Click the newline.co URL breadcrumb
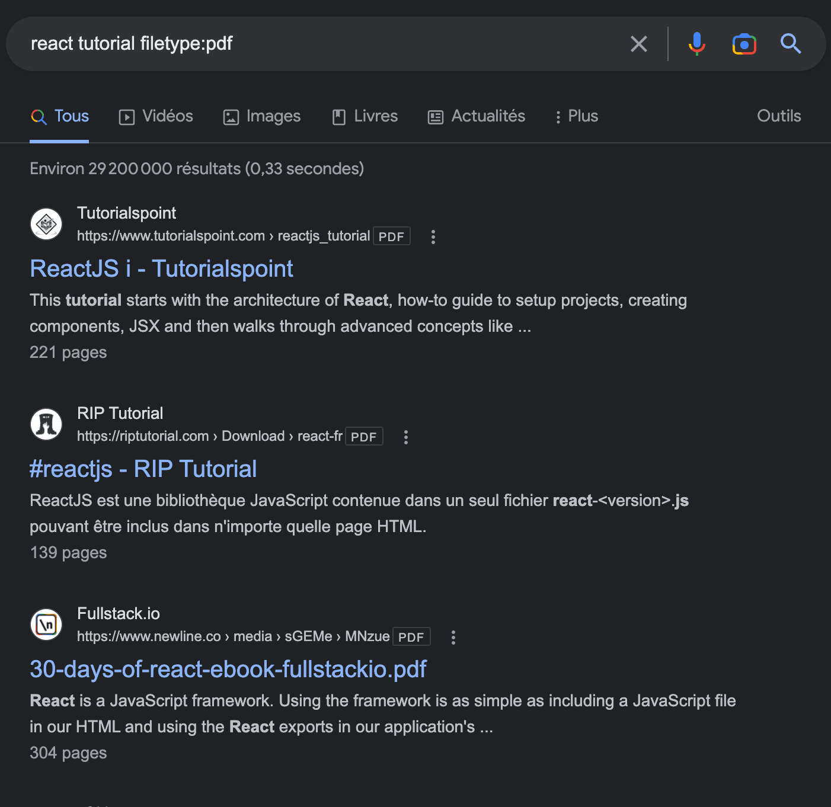 [x=234, y=636]
